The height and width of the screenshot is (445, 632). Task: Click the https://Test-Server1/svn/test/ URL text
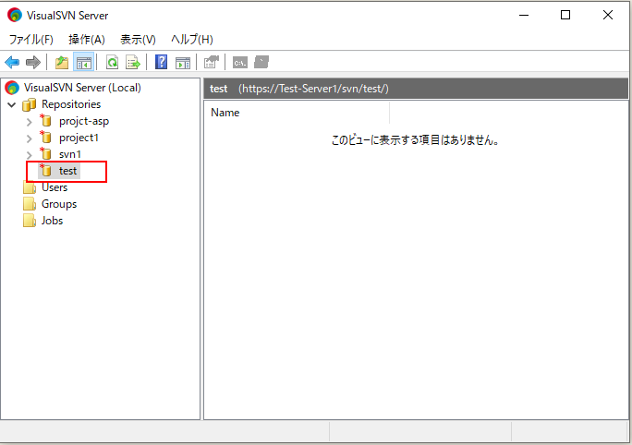click(313, 89)
